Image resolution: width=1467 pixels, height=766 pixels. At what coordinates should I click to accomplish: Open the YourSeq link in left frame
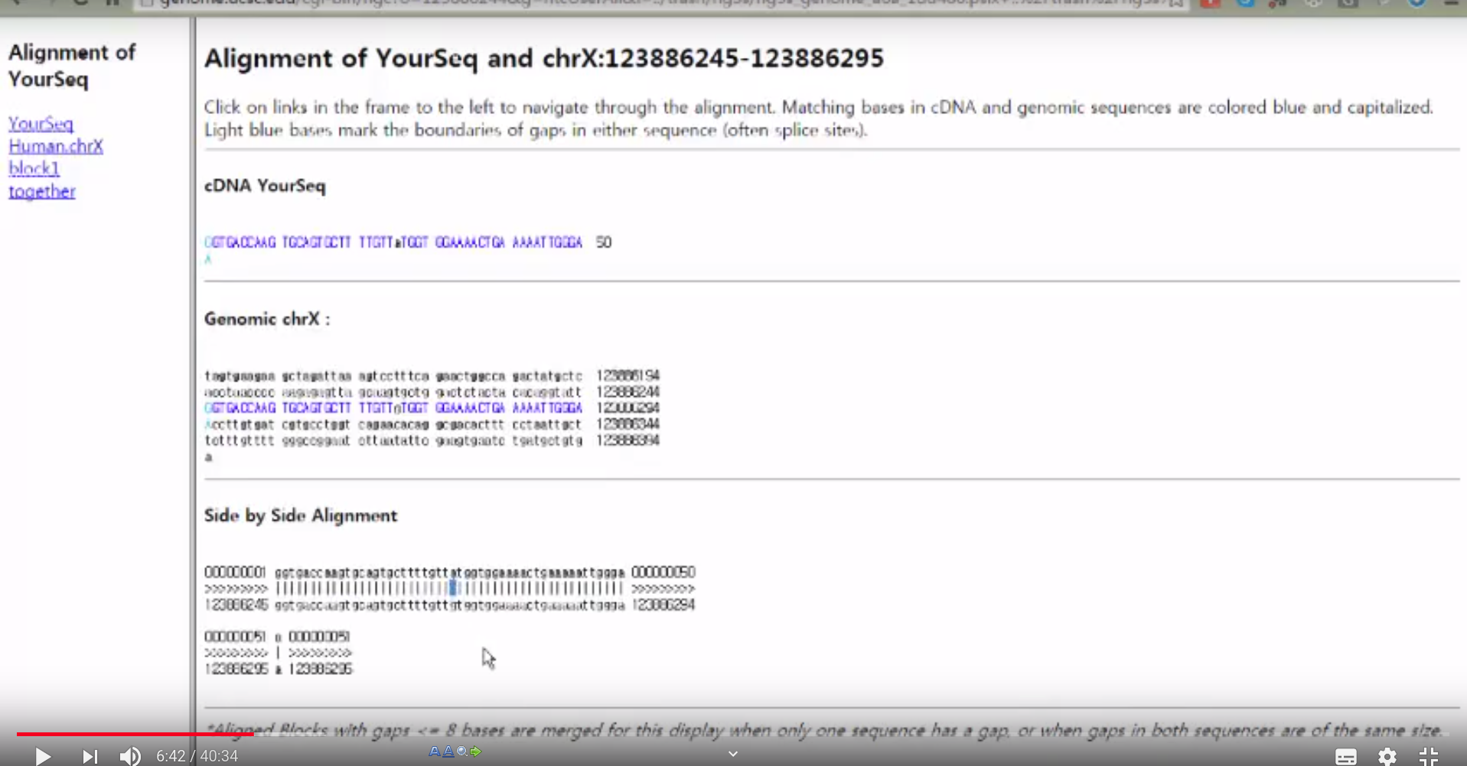[x=41, y=123]
